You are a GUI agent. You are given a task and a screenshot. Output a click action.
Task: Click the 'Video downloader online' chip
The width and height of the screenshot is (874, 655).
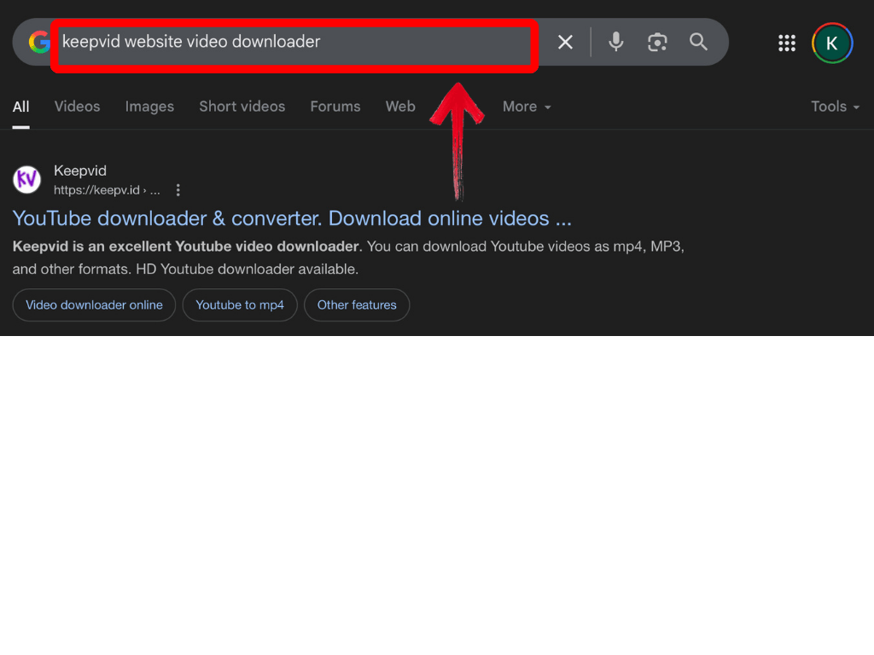pyautogui.click(x=94, y=304)
